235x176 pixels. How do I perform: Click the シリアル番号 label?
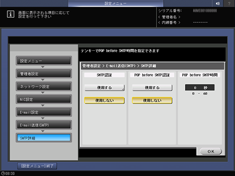point(170,10)
